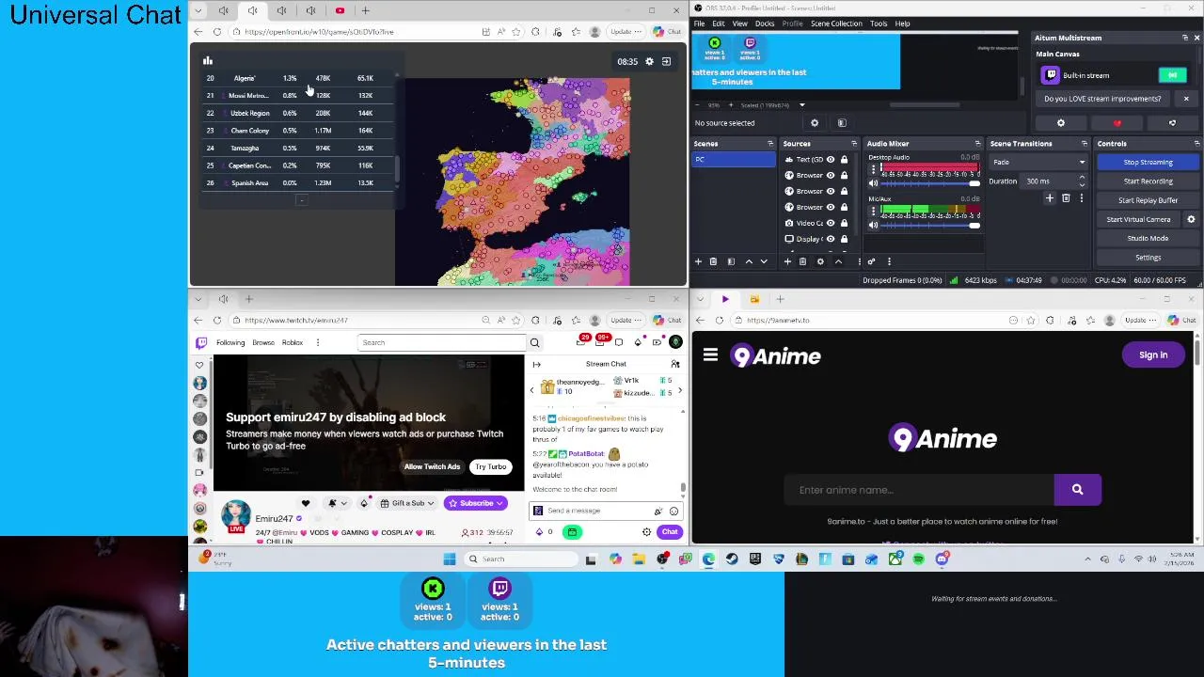This screenshot has height=677, width=1204.
Task: Click the Twitch 'Send a message' chat field
Action: pos(597,511)
